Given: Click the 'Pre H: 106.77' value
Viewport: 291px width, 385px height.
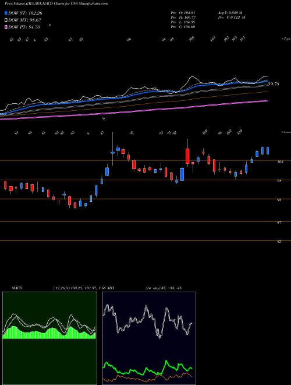Looking at the screenshot, I should pyautogui.click(x=183, y=17).
